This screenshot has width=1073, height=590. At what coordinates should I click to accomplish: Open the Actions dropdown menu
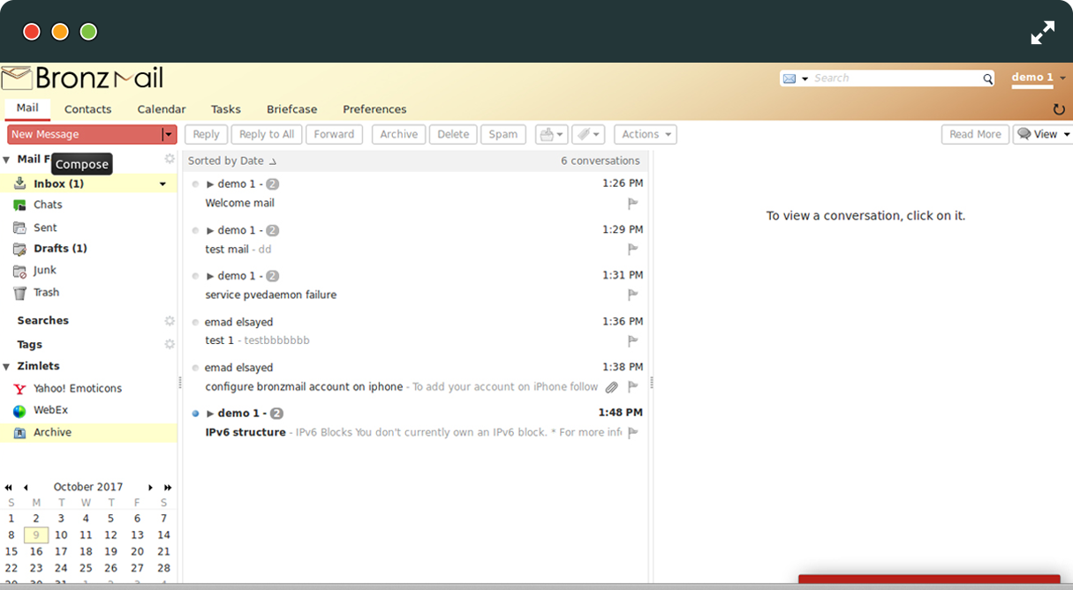(645, 135)
